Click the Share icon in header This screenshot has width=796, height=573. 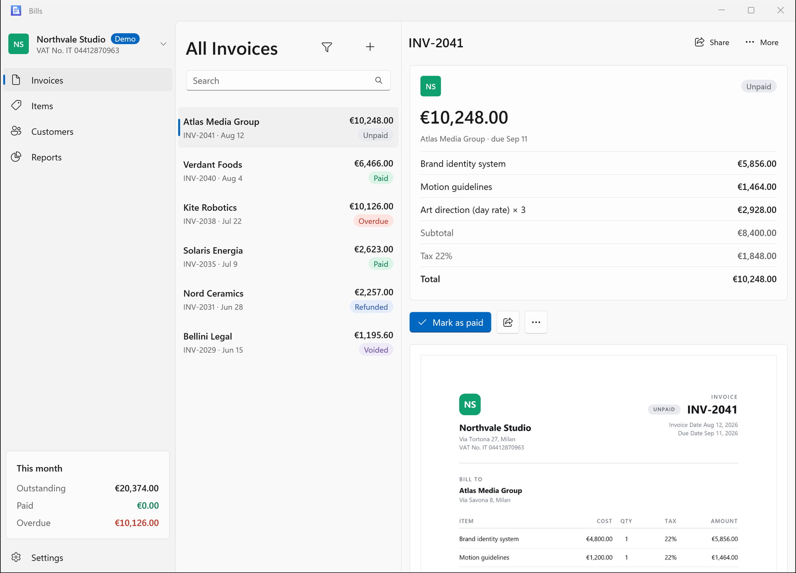699,42
